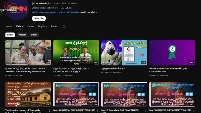Switch to the Videos tab
Viewport: 201px width, 113px height.
(x=20, y=27)
